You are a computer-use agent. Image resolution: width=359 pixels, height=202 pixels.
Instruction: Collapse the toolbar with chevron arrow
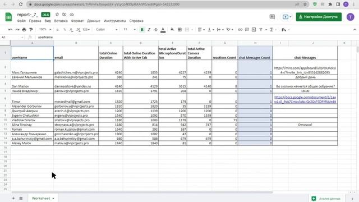(355, 30)
